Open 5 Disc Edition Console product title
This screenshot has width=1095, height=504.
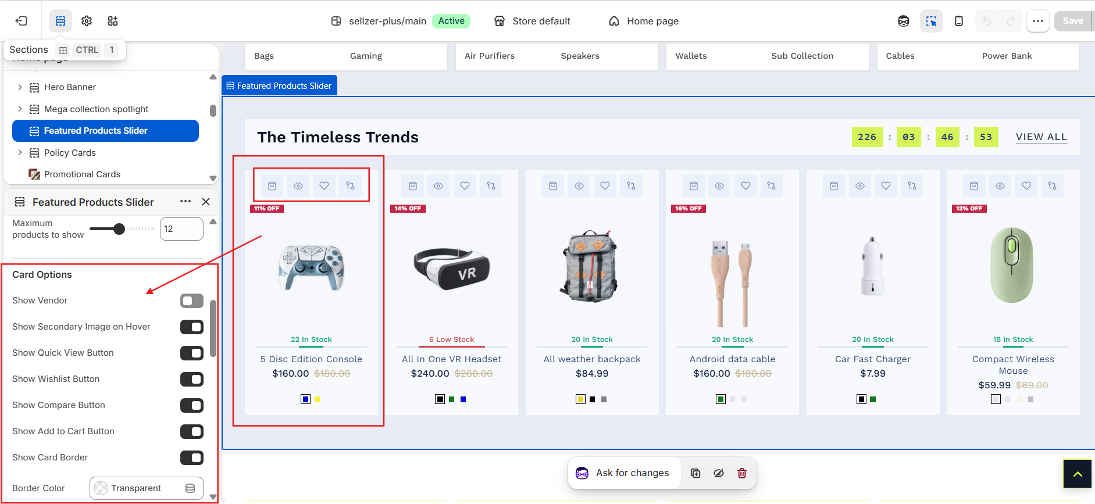[x=311, y=359]
